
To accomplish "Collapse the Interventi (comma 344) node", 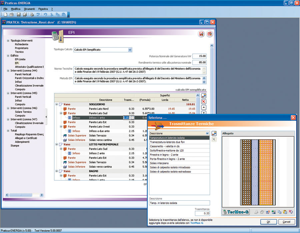I will pos(8,71).
